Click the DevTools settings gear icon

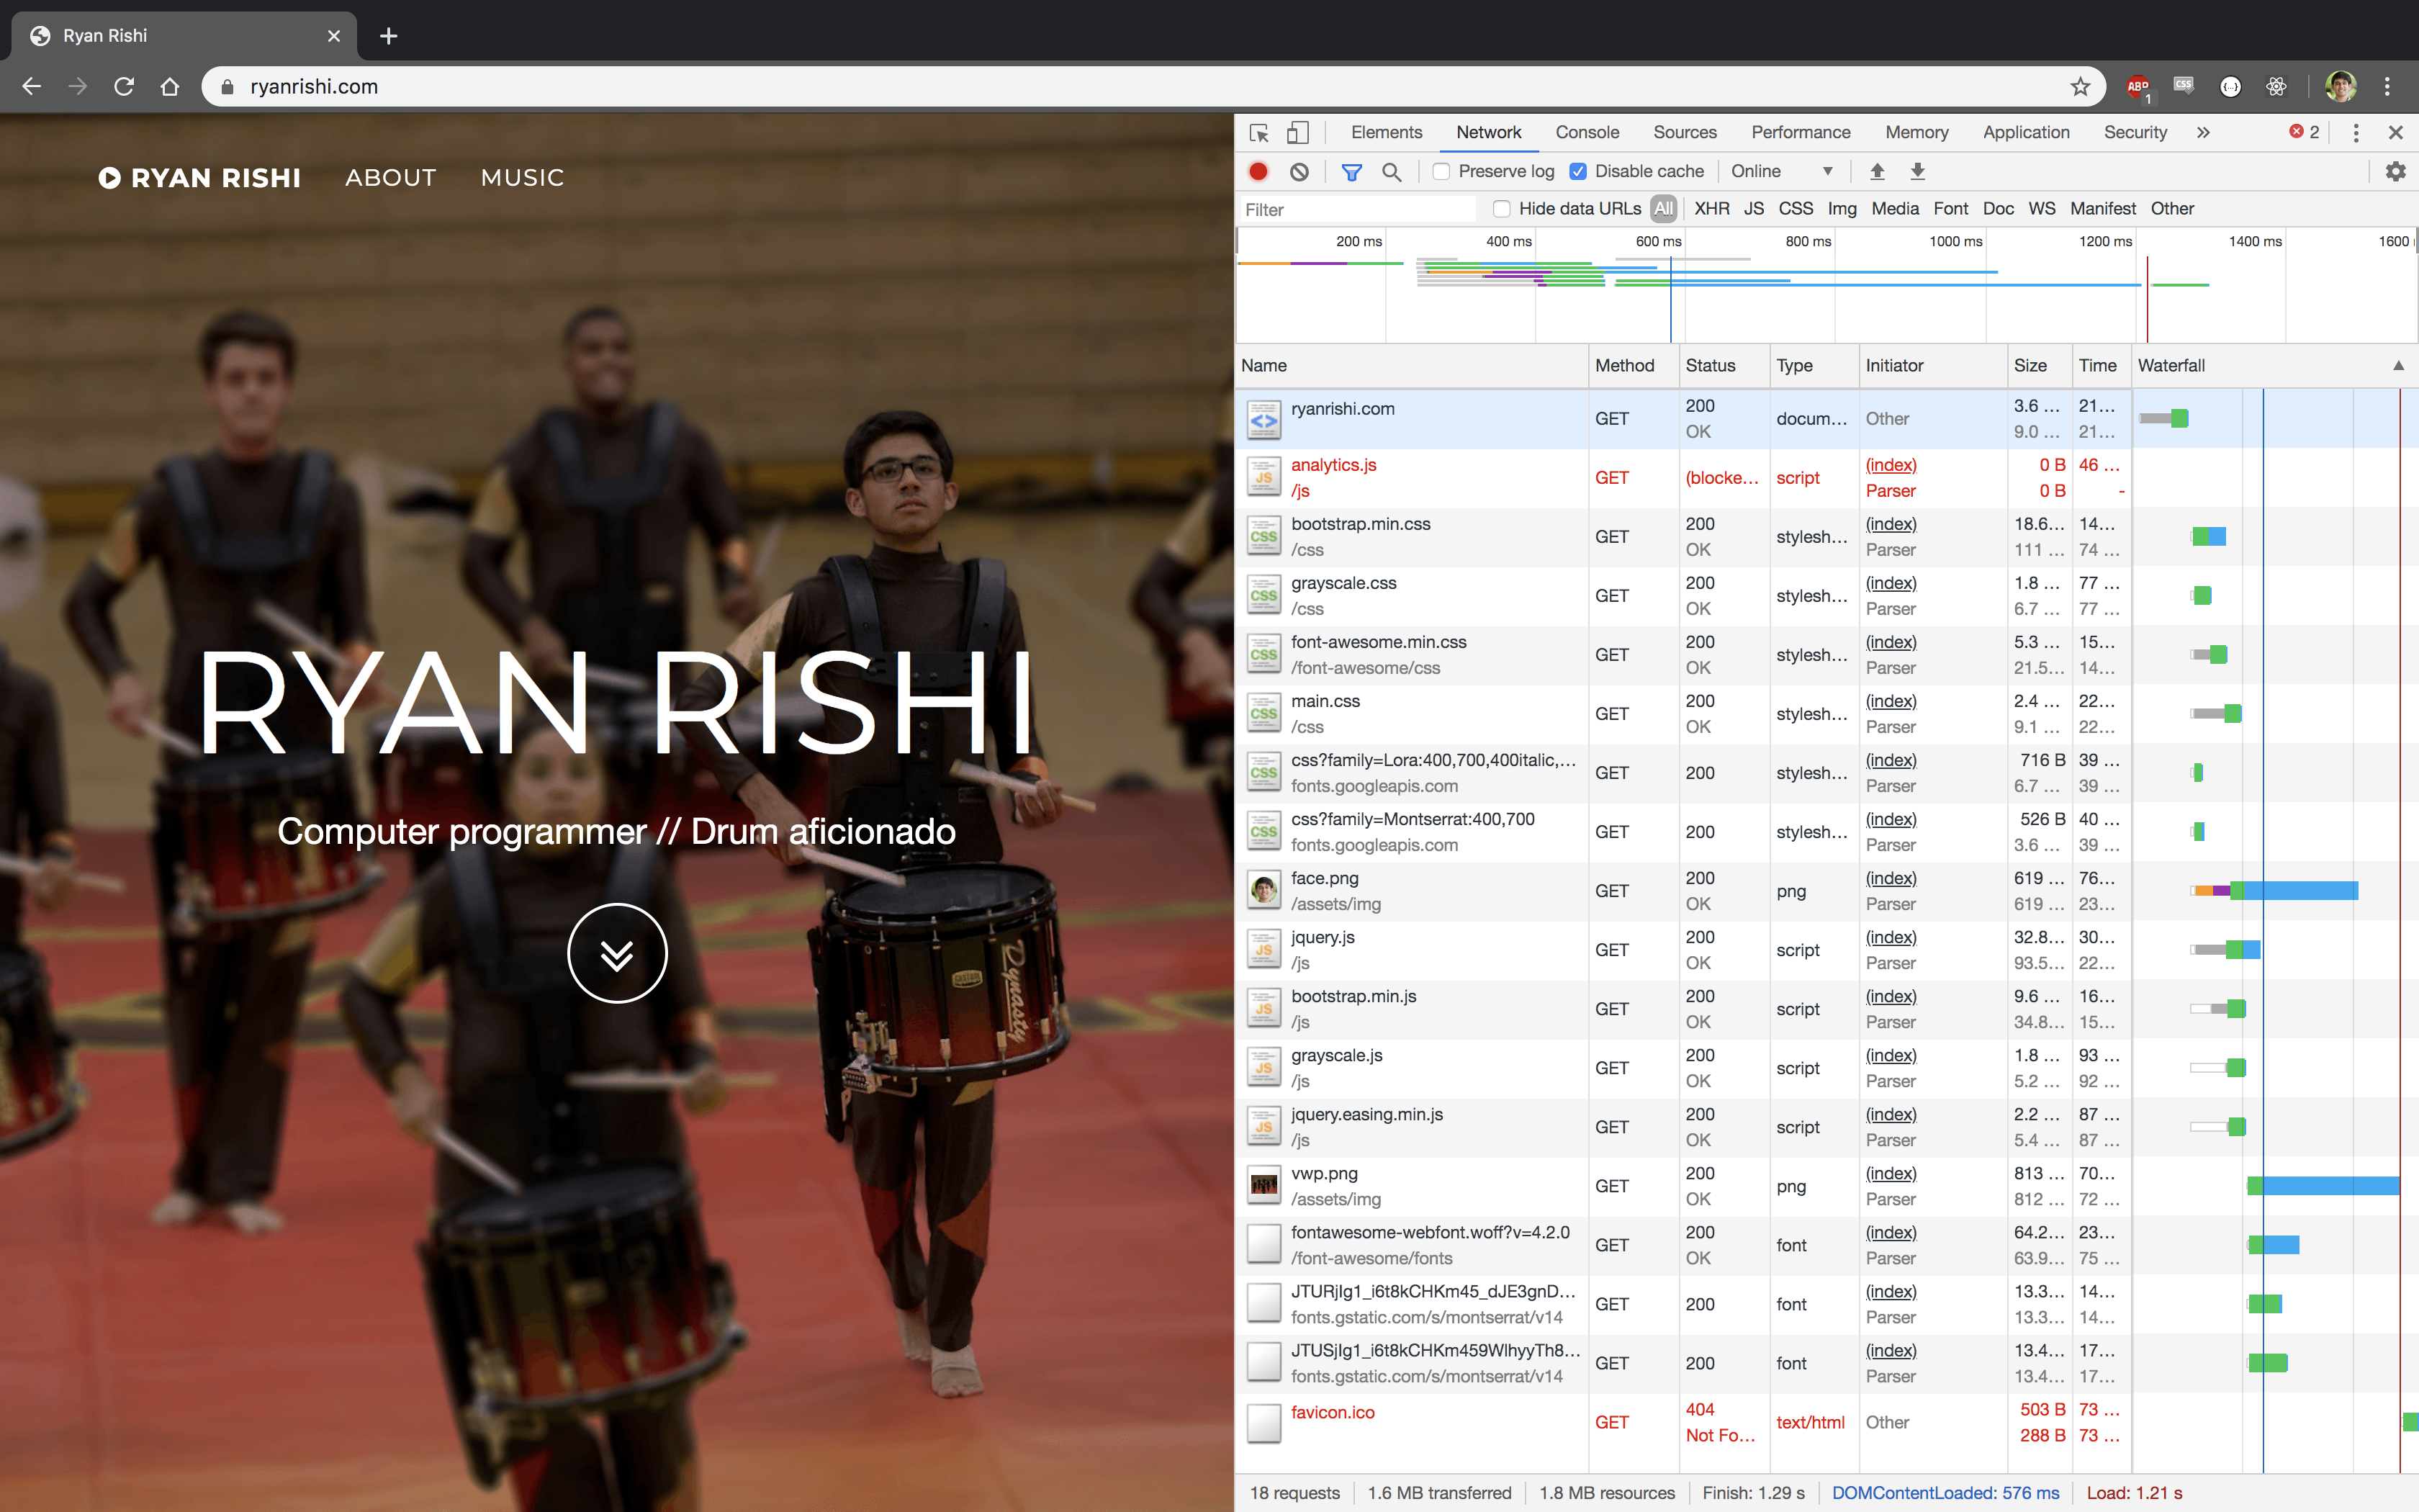(x=2402, y=171)
